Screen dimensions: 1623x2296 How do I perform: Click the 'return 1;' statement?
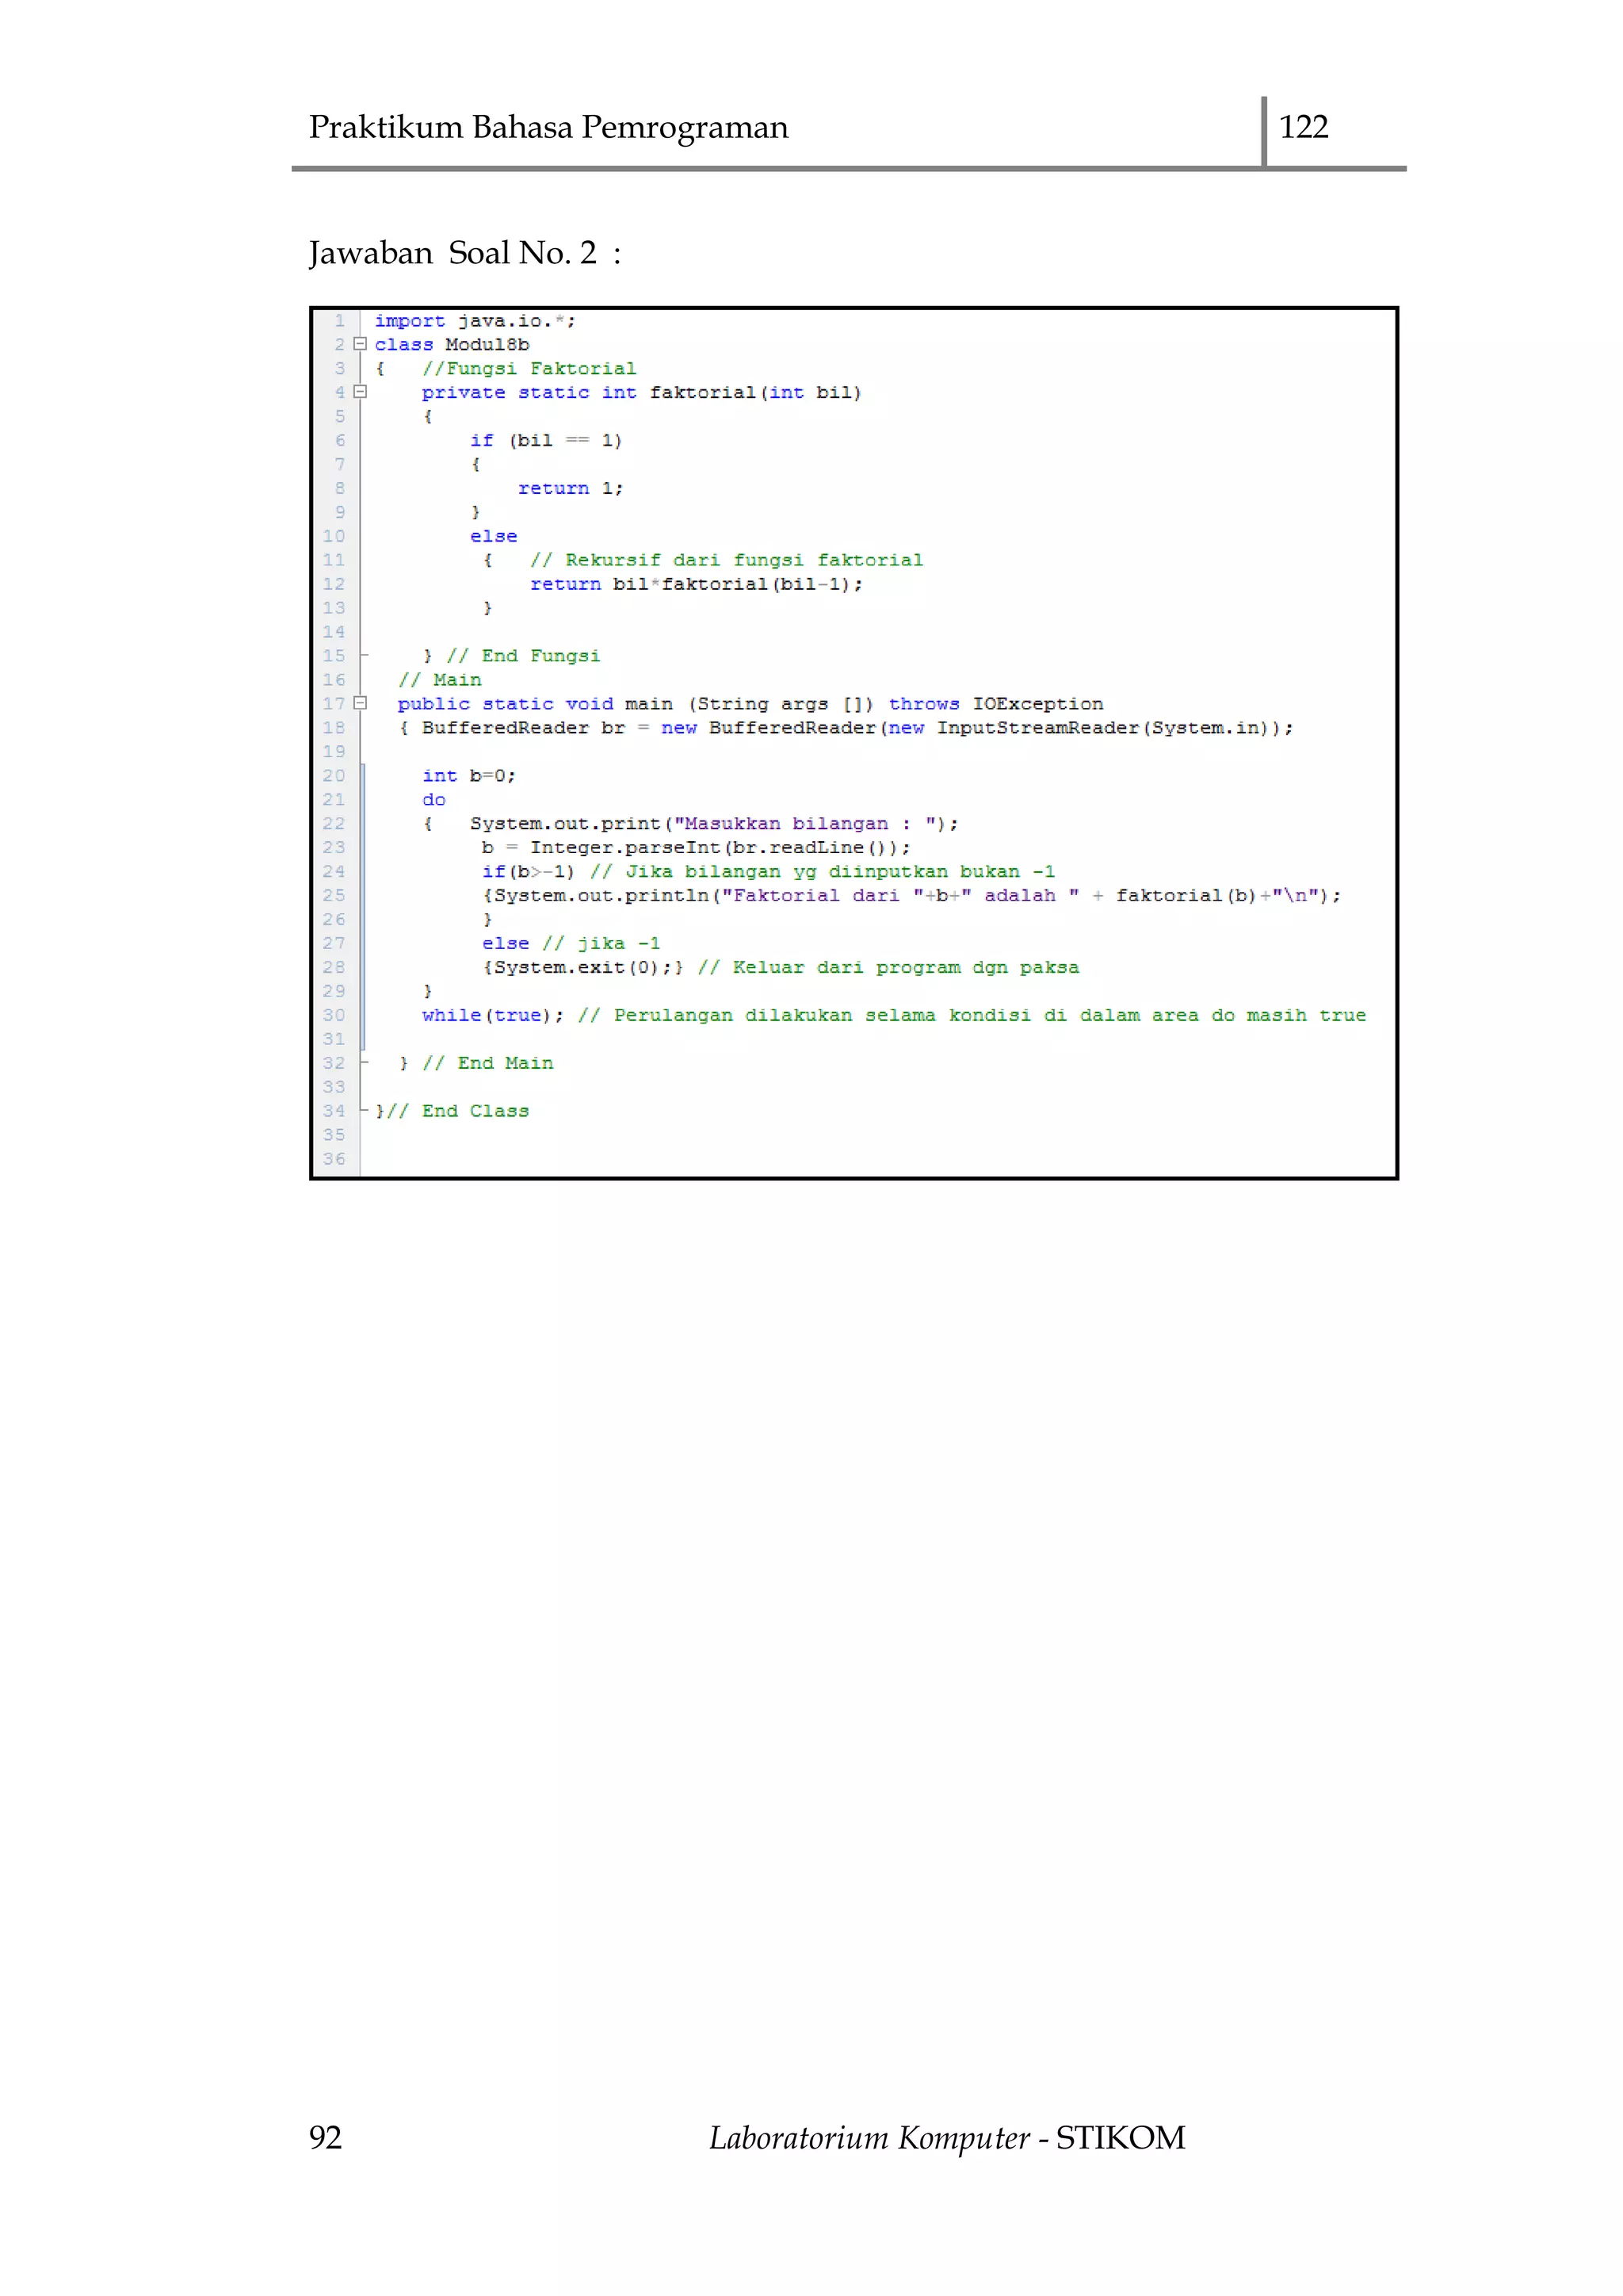coord(570,488)
